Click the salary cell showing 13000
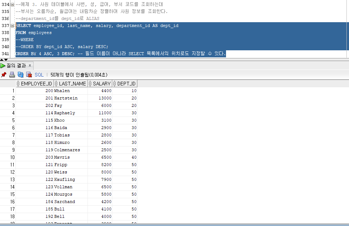349x226 pixels. [100, 98]
